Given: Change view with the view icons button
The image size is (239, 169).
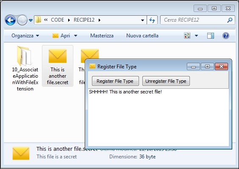Looking at the screenshot, I should click(x=187, y=36).
